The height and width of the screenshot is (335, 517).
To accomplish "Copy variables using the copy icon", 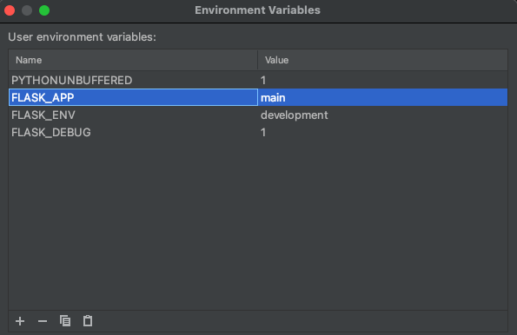I will (x=65, y=321).
